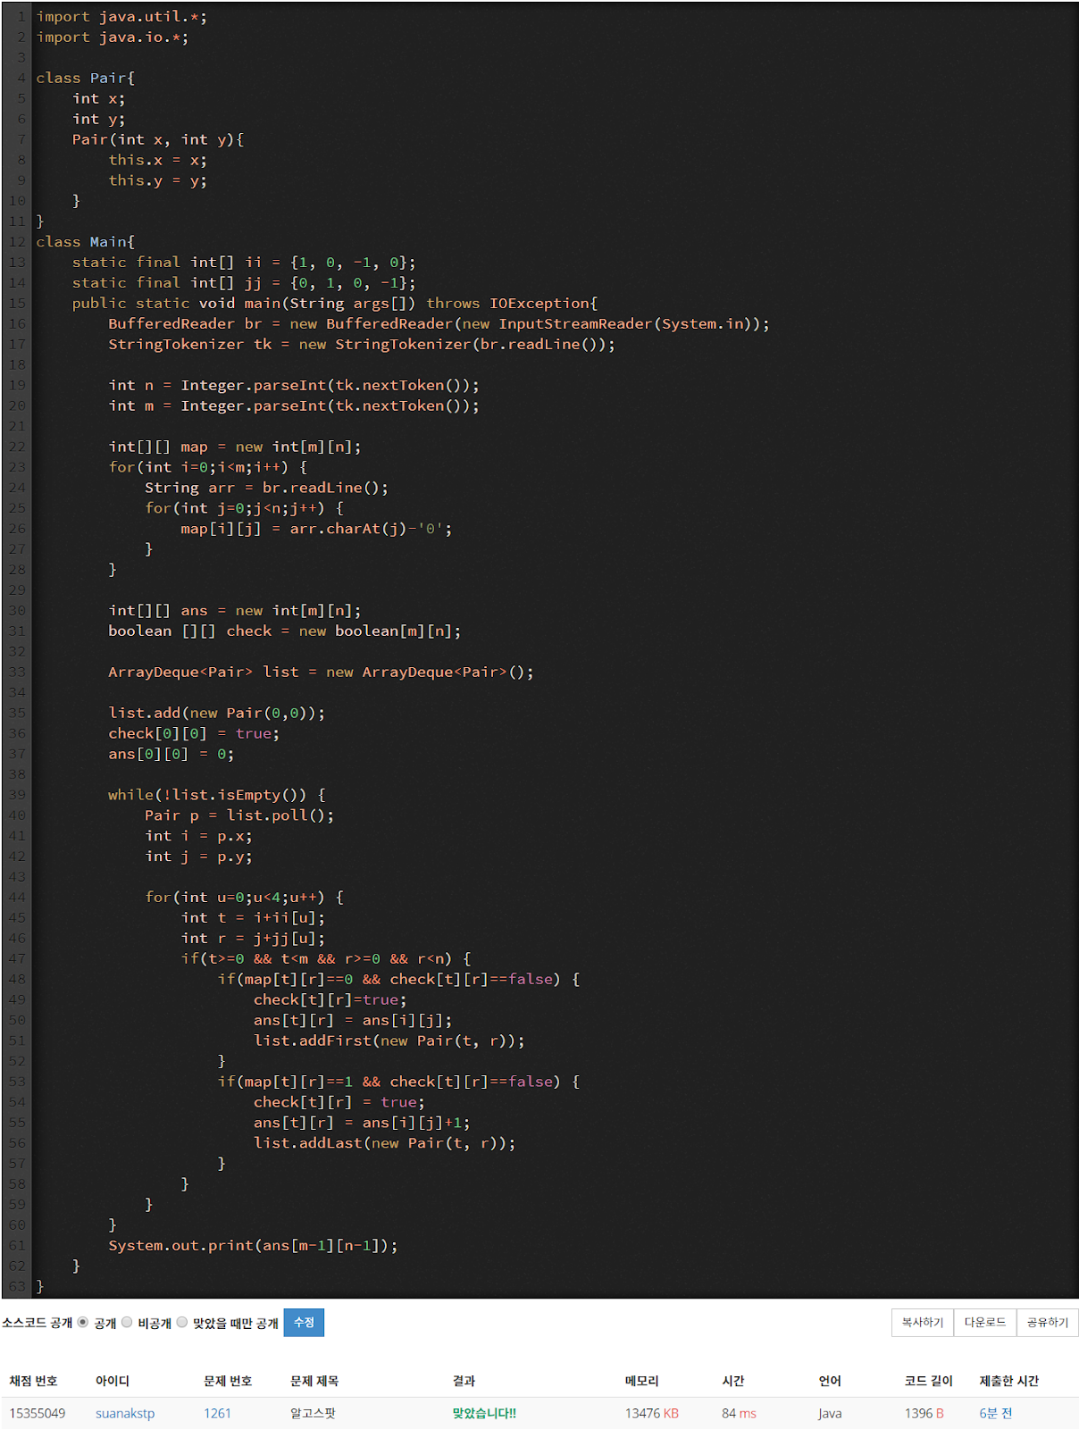
Task: Click the problem title 알고스팟
Action: click(x=314, y=1413)
